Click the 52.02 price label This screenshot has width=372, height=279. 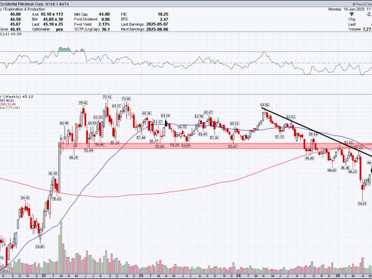click(x=348, y=143)
